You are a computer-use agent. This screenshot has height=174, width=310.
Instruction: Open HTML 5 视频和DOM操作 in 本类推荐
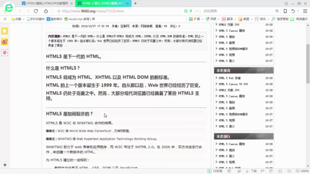(233, 114)
